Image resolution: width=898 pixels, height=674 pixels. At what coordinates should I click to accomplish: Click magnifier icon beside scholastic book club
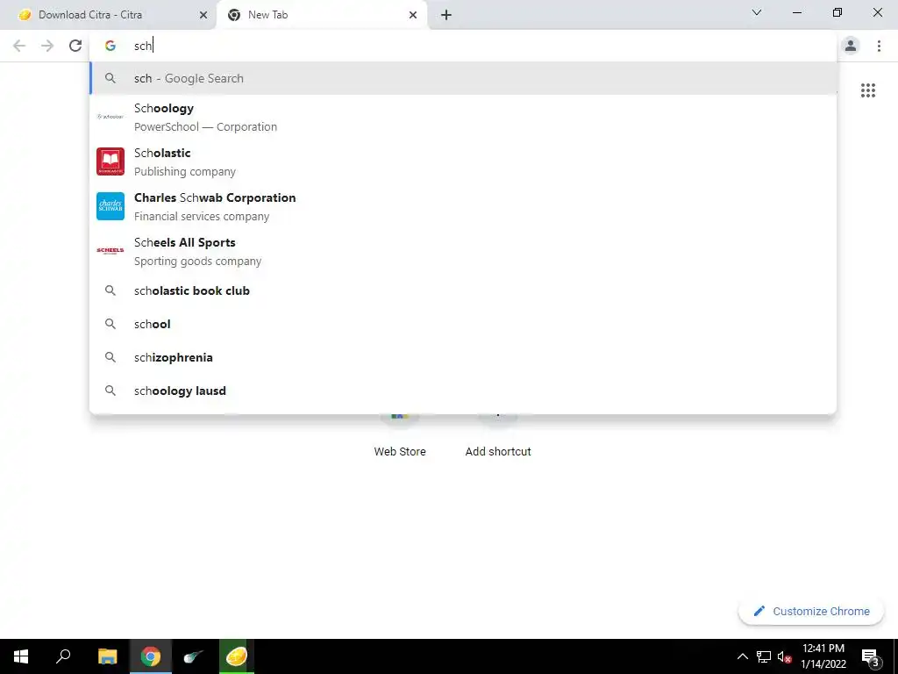(110, 290)
